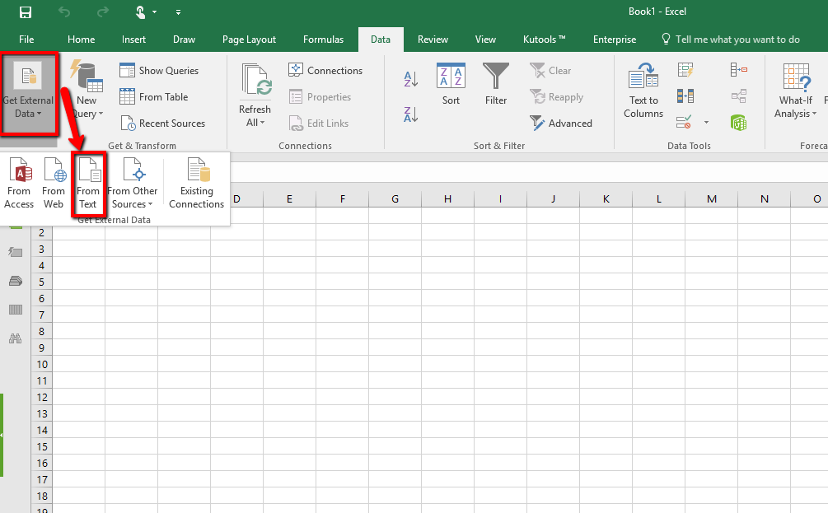The width and height of the screenshot is (828, 513).
Task: Launch Text to Columns wizard
Action: (x=643, y=91)
